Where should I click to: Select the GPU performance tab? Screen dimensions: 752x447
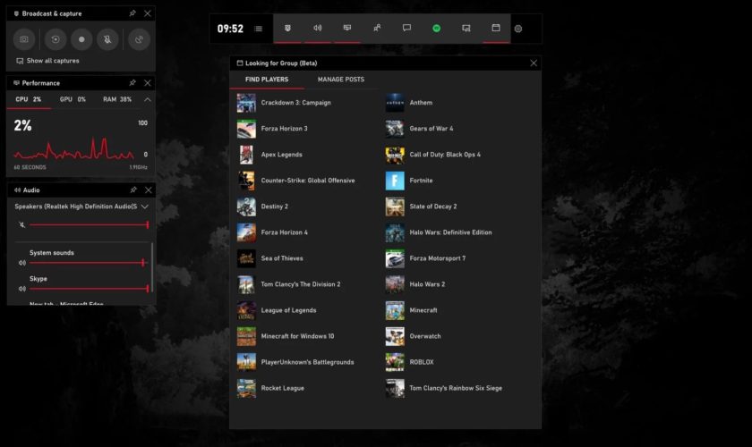73,99
